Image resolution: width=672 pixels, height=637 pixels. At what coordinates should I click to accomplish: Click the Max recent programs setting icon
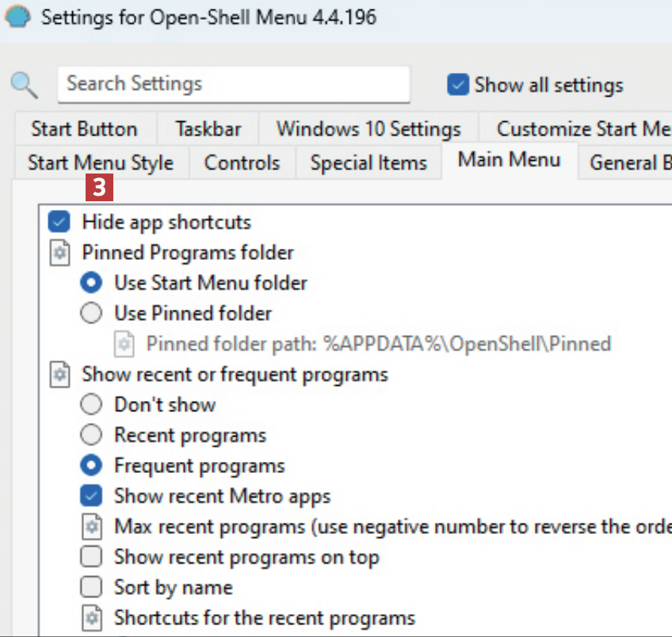click(x=92, y=527)
